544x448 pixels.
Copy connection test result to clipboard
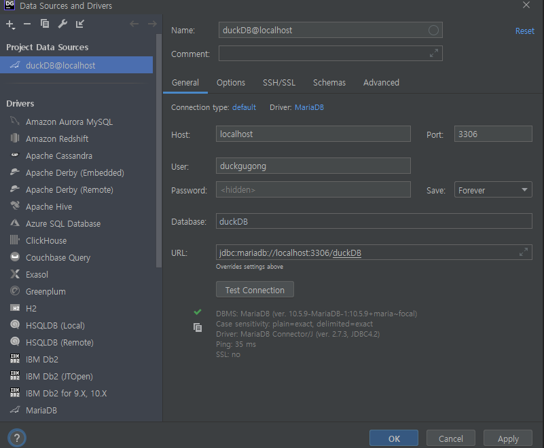198,327
